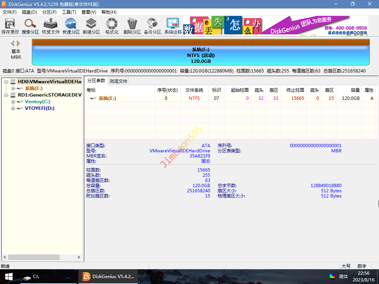Collapse the HD0 VMware disk node
Screen dimensions: 379x284
point(6,82)
